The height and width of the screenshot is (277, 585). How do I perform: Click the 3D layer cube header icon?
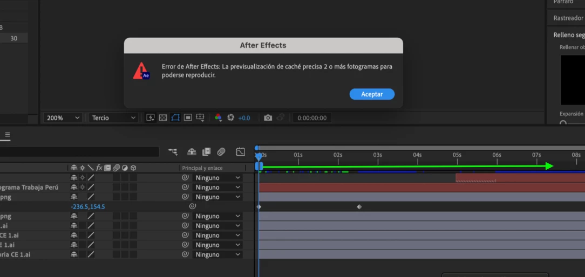pos(133,168)
